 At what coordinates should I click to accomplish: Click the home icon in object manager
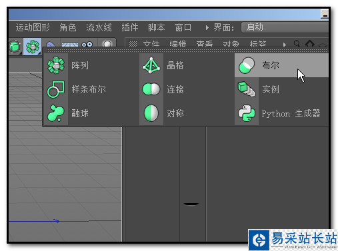pyautogui.click(x=310, y=43)
